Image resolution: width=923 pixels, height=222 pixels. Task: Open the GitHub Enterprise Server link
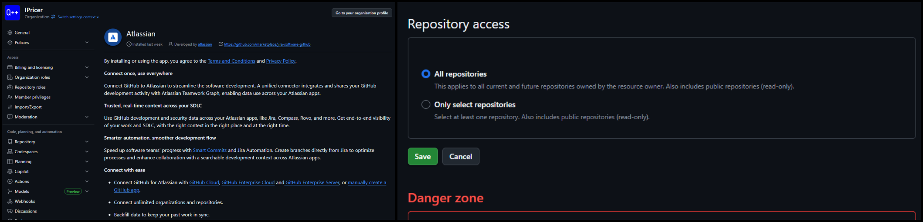[x=312, y=182]
